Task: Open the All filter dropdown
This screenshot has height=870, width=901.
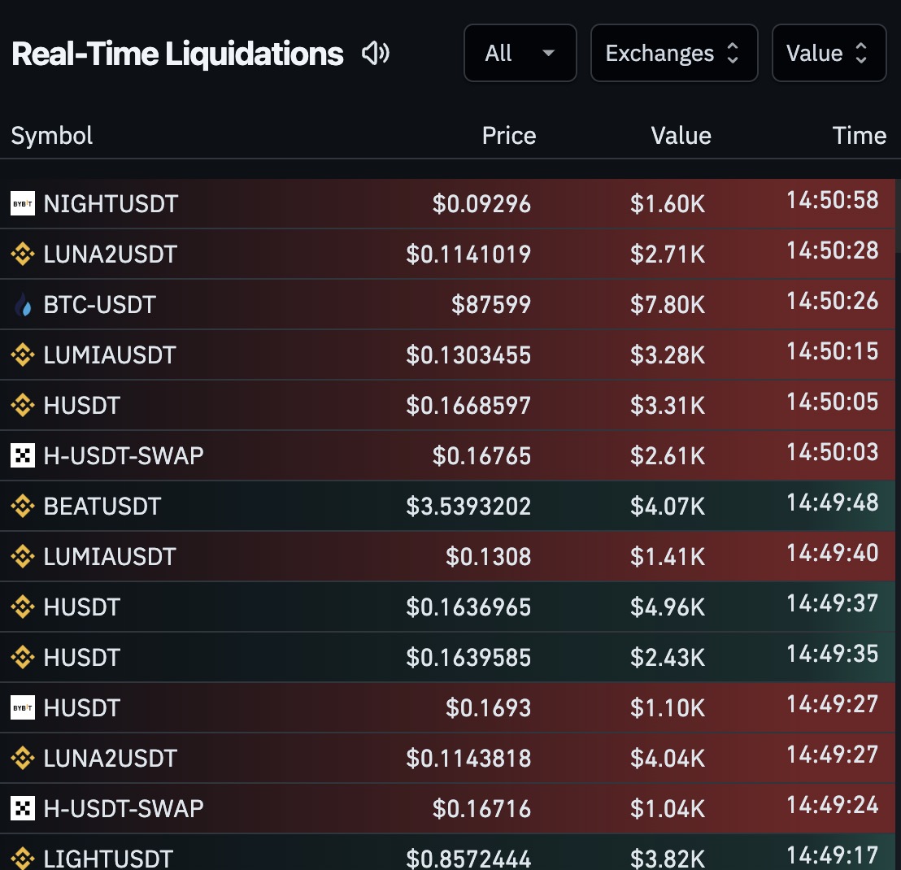Action: point(520,54)
